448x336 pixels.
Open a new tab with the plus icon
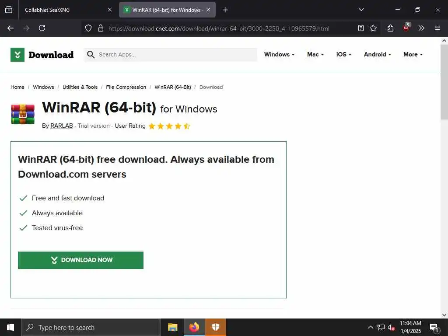(x=225, y=10)
